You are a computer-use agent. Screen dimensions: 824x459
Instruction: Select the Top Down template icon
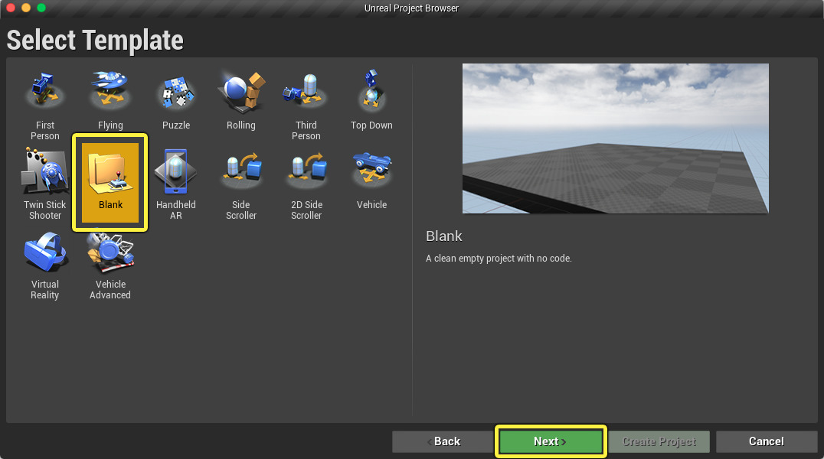point(371,93)
